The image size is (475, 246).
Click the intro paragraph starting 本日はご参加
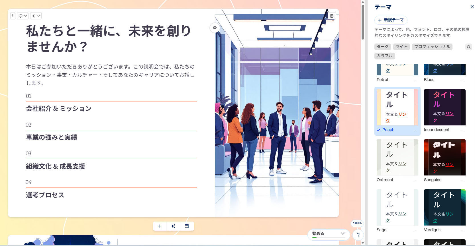tap(111, 75)
